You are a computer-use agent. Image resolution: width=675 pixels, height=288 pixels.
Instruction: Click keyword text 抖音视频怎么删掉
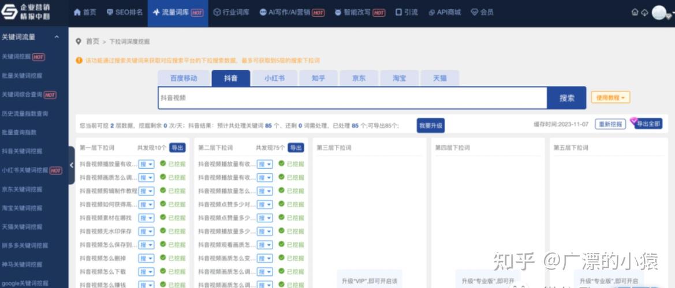[103, 259]
